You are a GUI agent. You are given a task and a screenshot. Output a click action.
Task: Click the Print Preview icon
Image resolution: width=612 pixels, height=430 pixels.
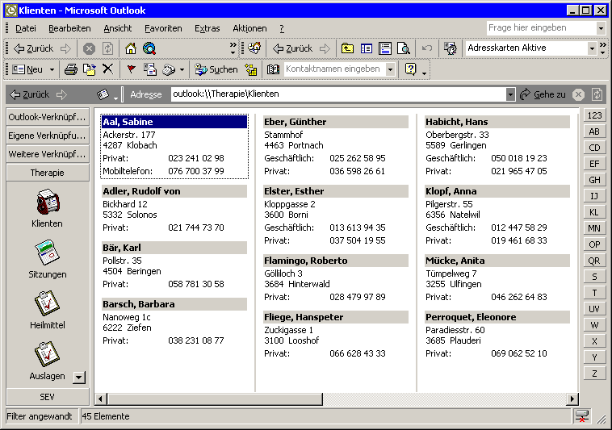[x=404, y=48]
